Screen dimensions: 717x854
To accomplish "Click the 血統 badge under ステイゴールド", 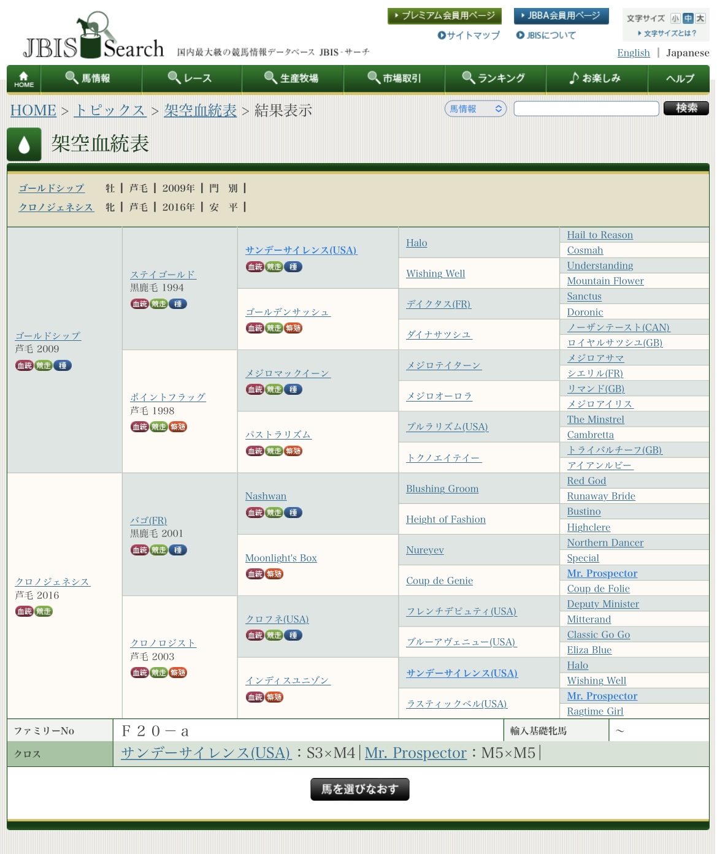I will [x=139, y=304].
